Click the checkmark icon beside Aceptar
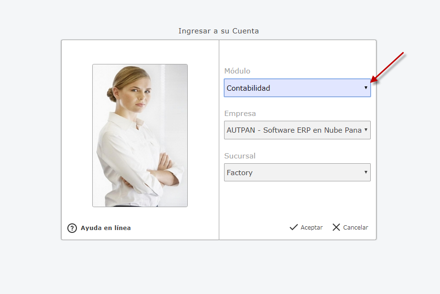The image size is (440, 294). [x=294, y=227]
